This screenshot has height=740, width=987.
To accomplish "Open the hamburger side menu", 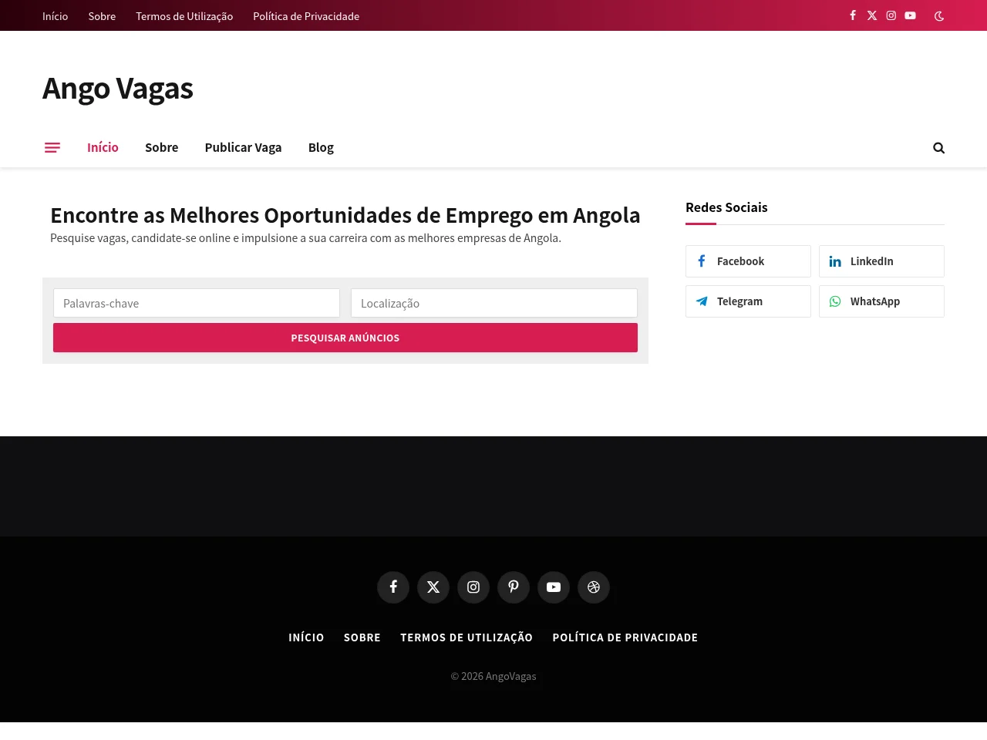I will 52,147.
